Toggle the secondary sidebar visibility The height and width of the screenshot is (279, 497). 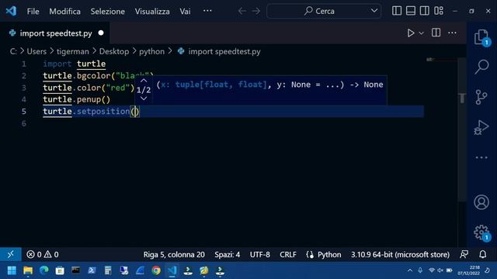[x=425, y=11]
